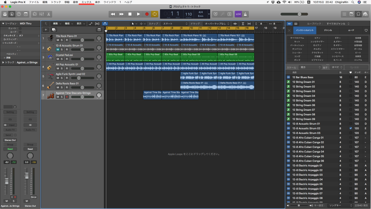The height and width of the screenshot is (209, 371).
Task: Click the red record button
Action: point(147,14)
